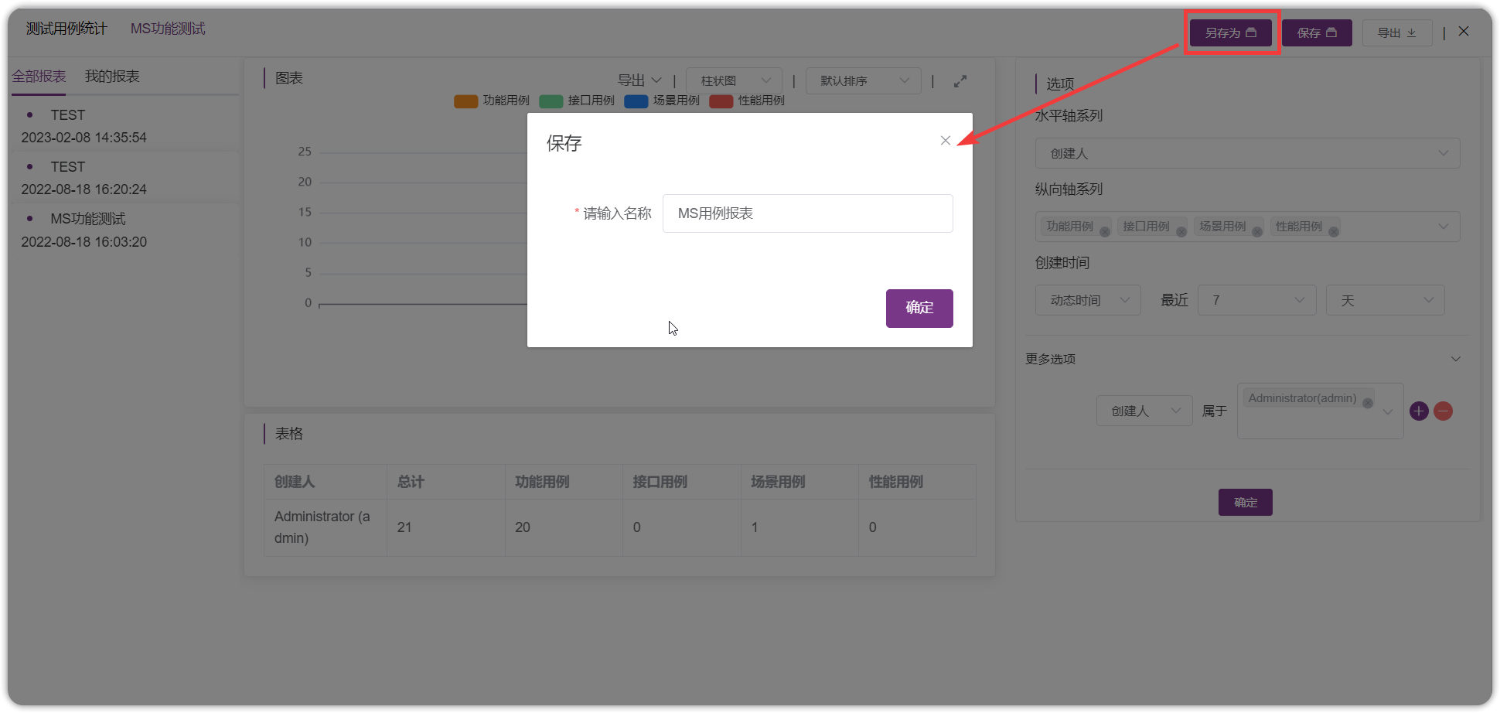The image size is (1500, 713).
Task: Click the 确定 button in options panel
Action: (x=1245, y=503)
